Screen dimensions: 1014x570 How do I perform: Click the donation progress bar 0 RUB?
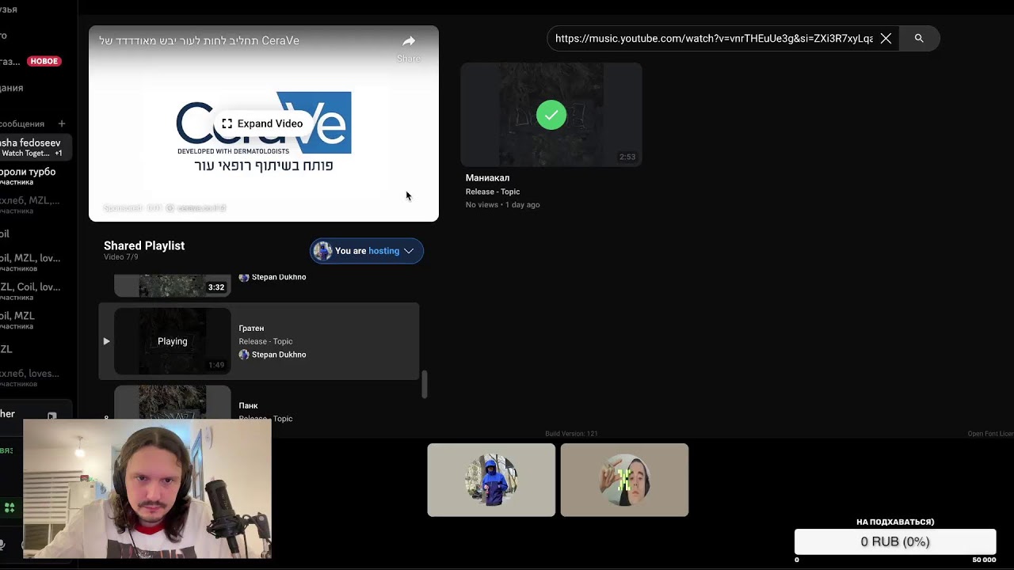click(x=895, y=541)
